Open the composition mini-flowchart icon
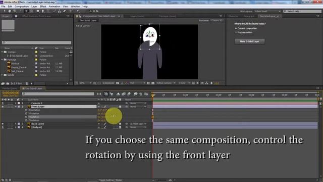 99,94
